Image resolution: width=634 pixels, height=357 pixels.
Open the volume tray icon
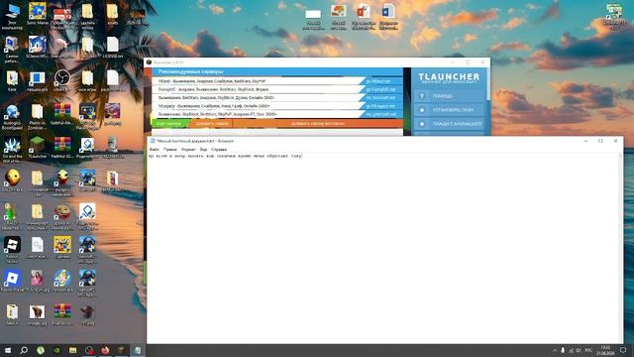click(x=579, y=350)
